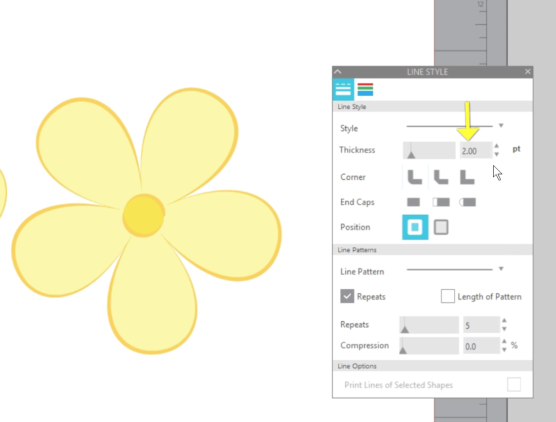The width and height of the screenshot is (556, 422).
Task: Decrease Compression with the down arrow
Action: pyautogui.click(x=504, y=350)
